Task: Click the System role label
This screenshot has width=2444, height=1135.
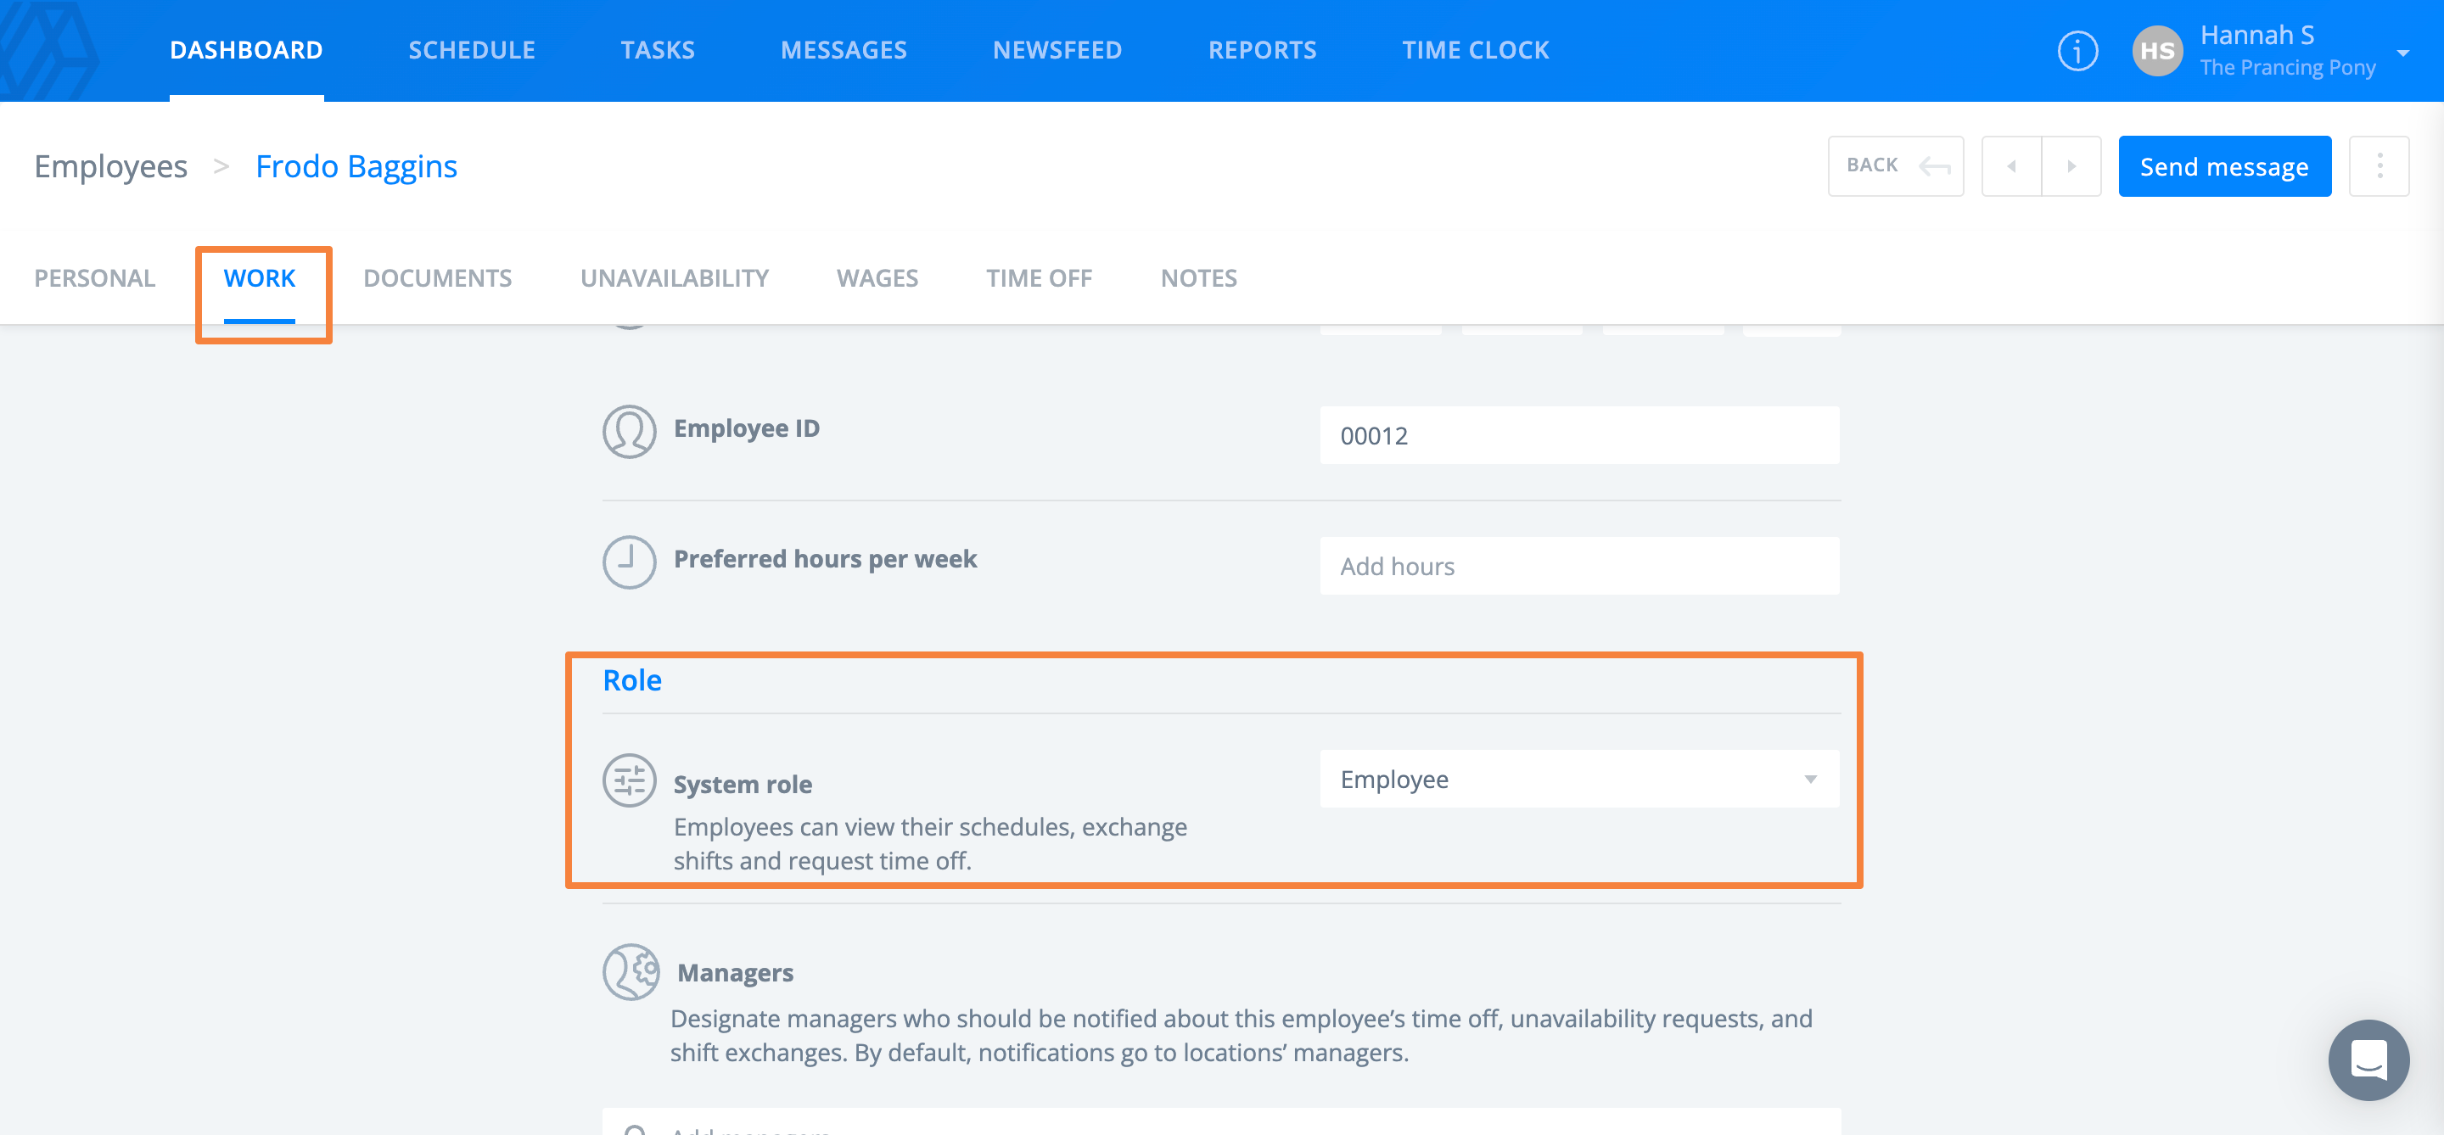Action: point(743,784)
